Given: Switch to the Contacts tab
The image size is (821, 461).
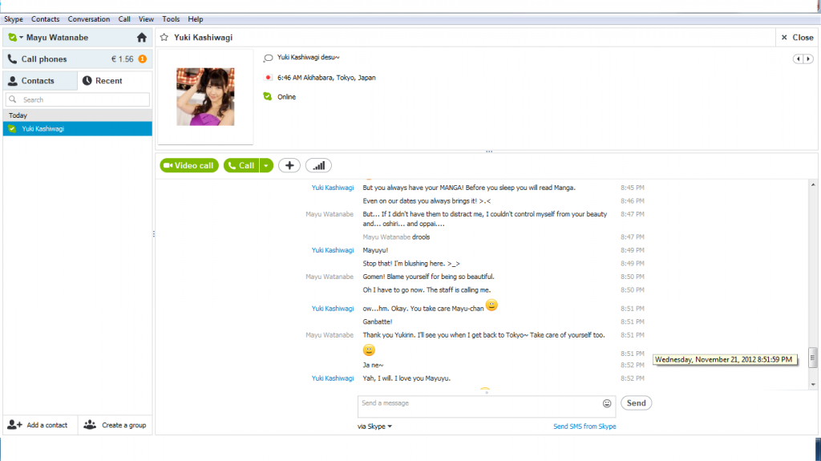Looking at the screenshot, I should (x=40, y=81).
